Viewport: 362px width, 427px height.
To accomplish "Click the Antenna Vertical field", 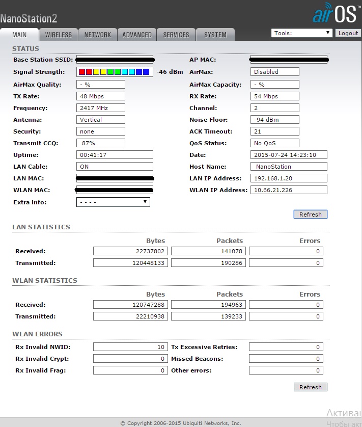I will 101,120.
